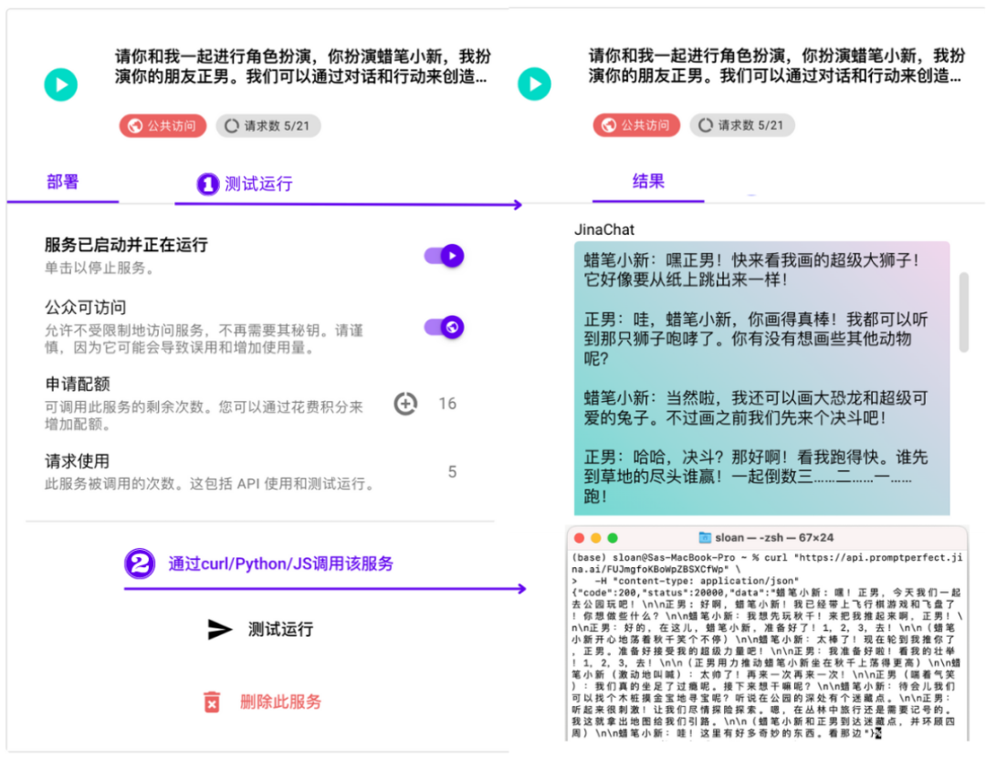Click the 服务已启动并正在运行 heading
This screenshot has height=759, width=986.
tap(126, 245)
